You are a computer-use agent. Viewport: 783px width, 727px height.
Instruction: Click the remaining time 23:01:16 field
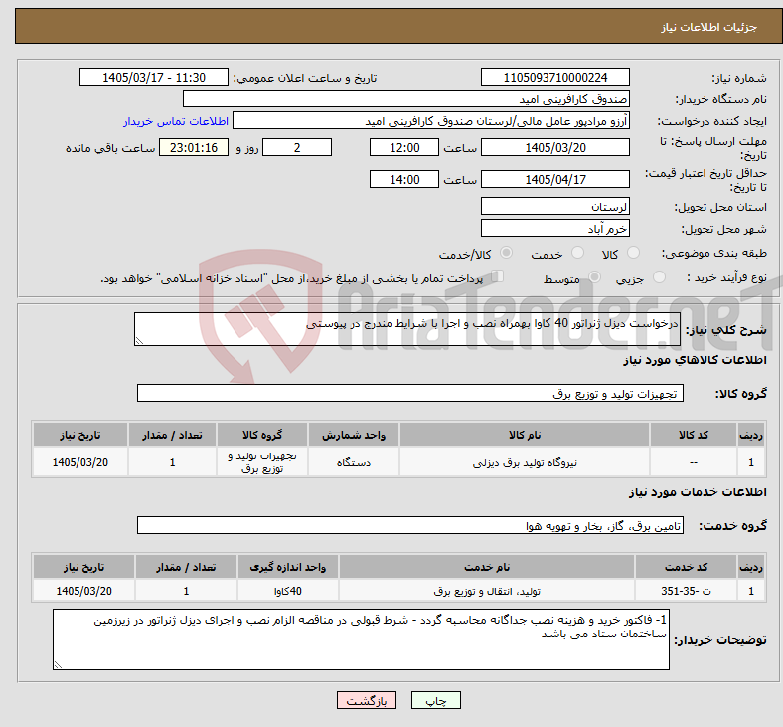[194, 147]
